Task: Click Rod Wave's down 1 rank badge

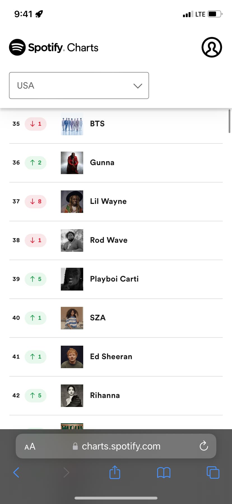Action: tap(36, 240)
